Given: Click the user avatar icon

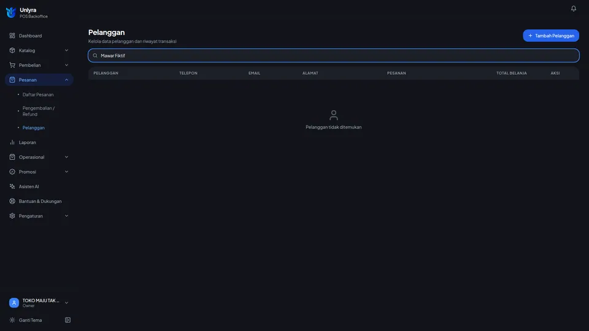Looking at the screenshot, I should tap(14, 303).
